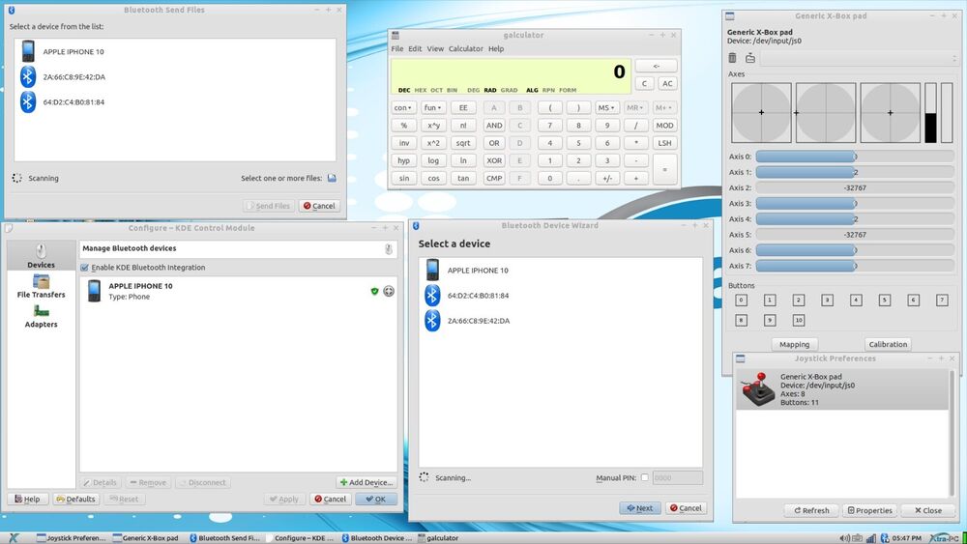
Task: Click the save profile icon next to the trash icon
Action: 750,58
